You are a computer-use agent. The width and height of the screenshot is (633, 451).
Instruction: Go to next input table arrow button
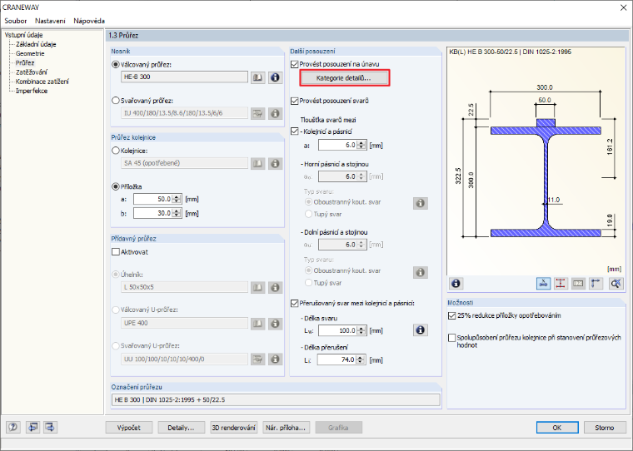[50, 427]
